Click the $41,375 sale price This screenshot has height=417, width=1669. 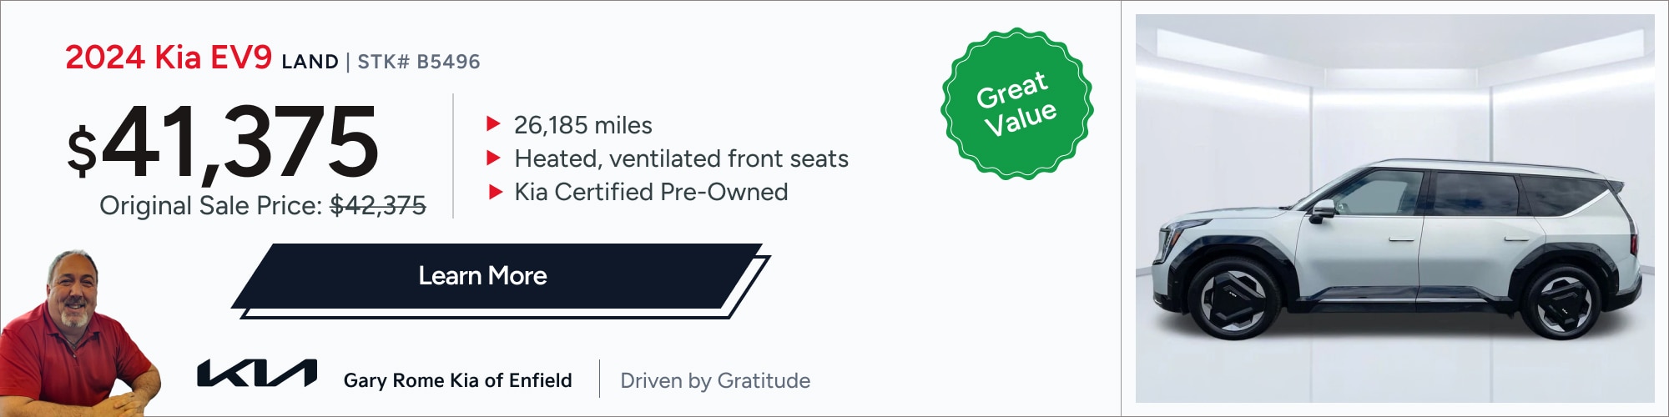[x=223, y=142]
